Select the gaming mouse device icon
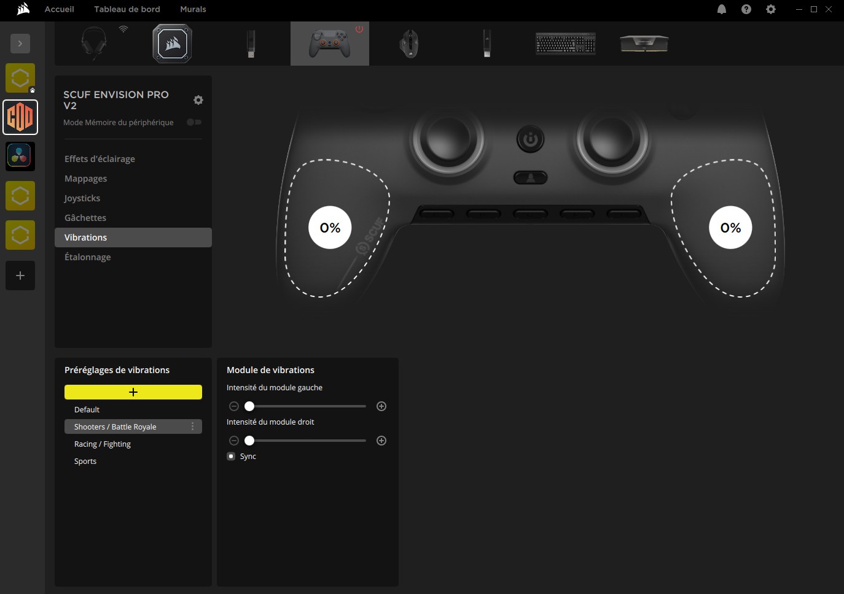Image resolution: width=844 pixels, height=594 pixels. coord(409,44)
